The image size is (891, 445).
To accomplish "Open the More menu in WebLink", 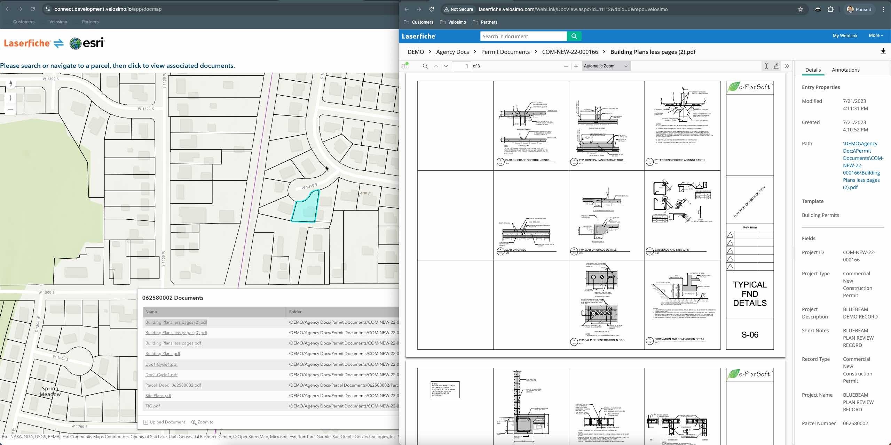I will [875, 35].
